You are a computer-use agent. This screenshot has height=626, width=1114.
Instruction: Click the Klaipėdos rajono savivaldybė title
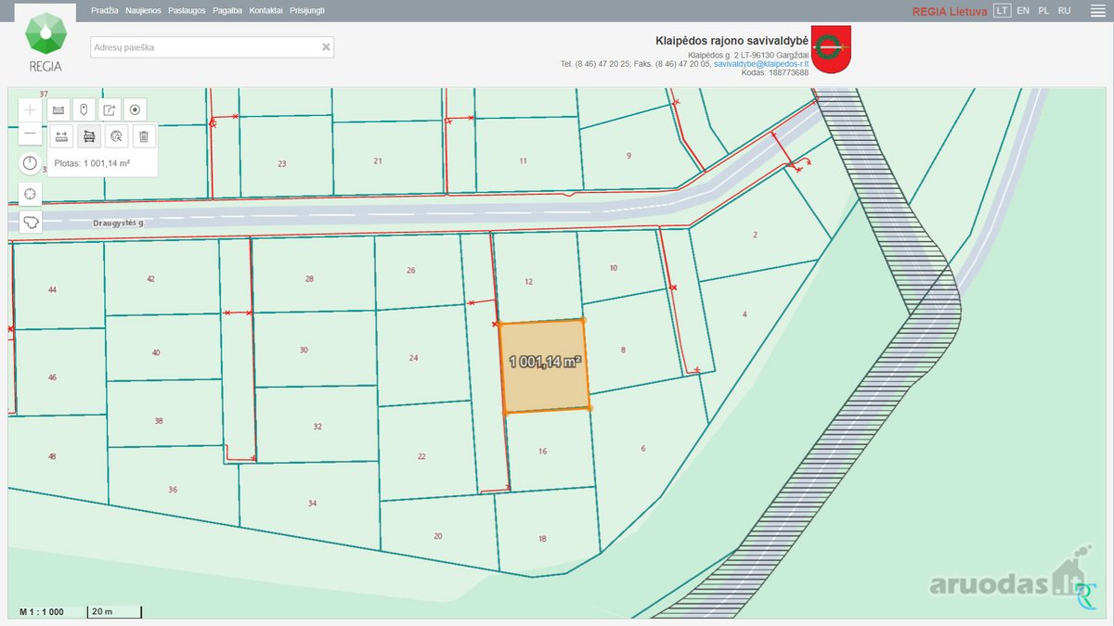(x=732, y=41)
